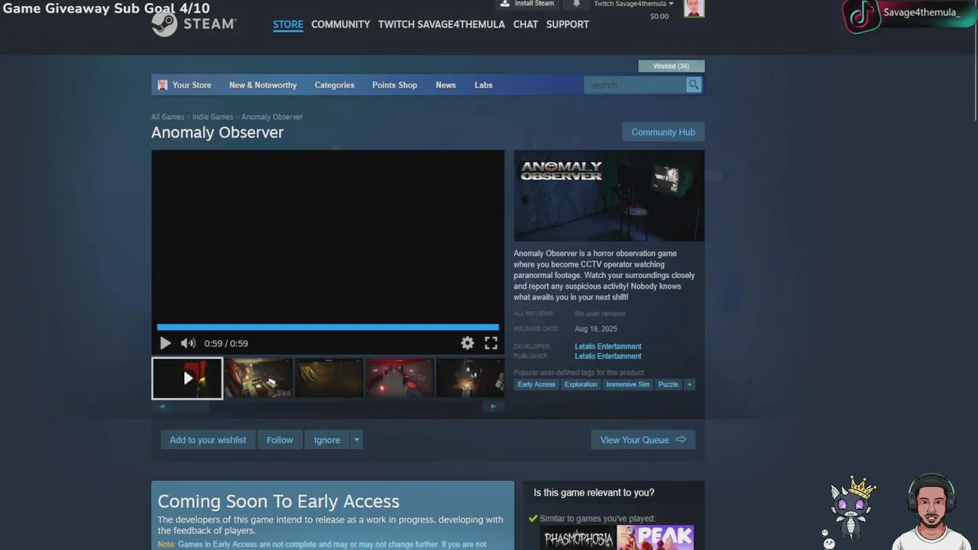Click the All Games breadcrumb

167,117
